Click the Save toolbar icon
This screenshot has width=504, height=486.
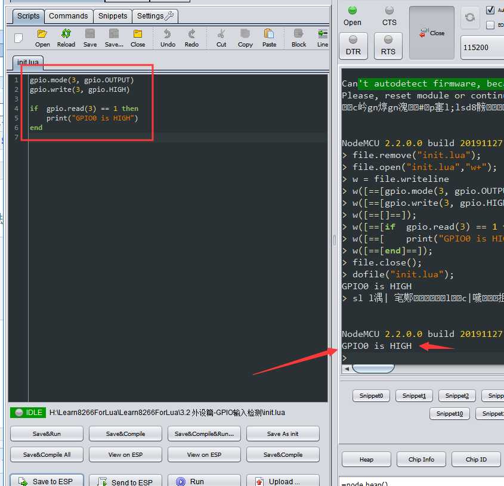(90, 38)
